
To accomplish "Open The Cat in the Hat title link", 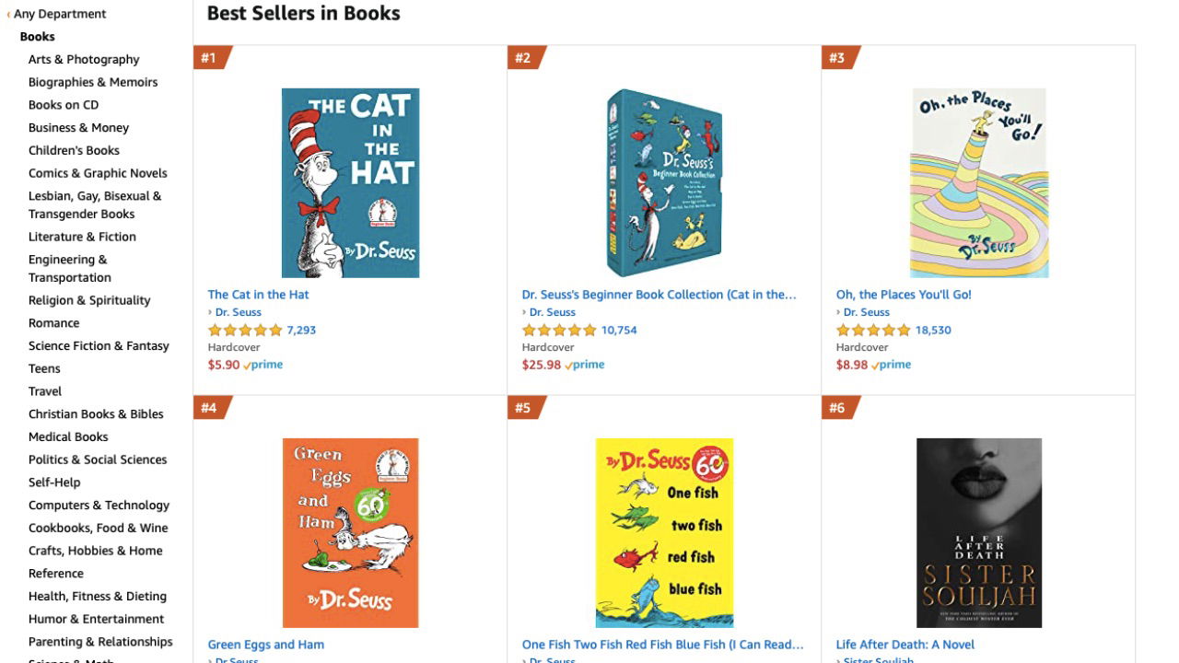I will pyautogui.click(x=258, y=295).
